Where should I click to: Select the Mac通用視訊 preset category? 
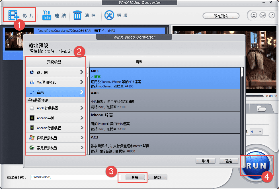(x=56, y=82)
